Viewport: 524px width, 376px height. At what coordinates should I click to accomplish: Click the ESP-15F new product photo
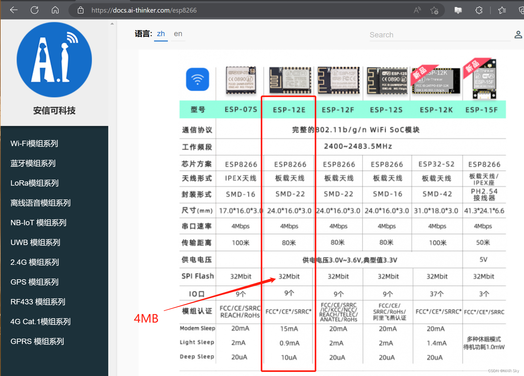(481, 79)
